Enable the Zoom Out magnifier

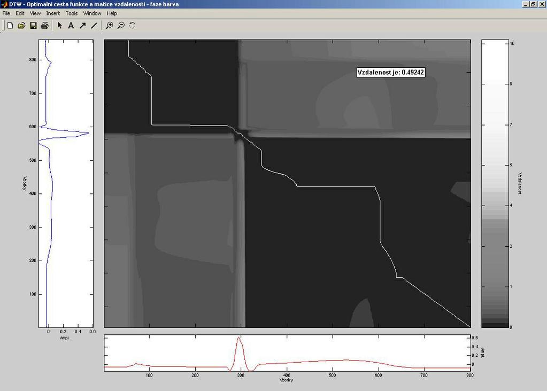pos(121,26)
